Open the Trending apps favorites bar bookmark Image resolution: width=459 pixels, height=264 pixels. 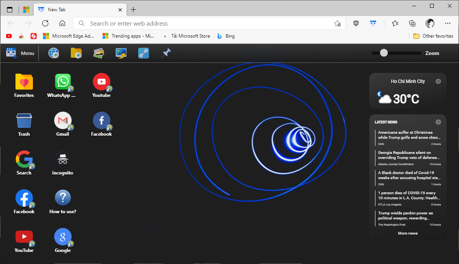[128, 36]
